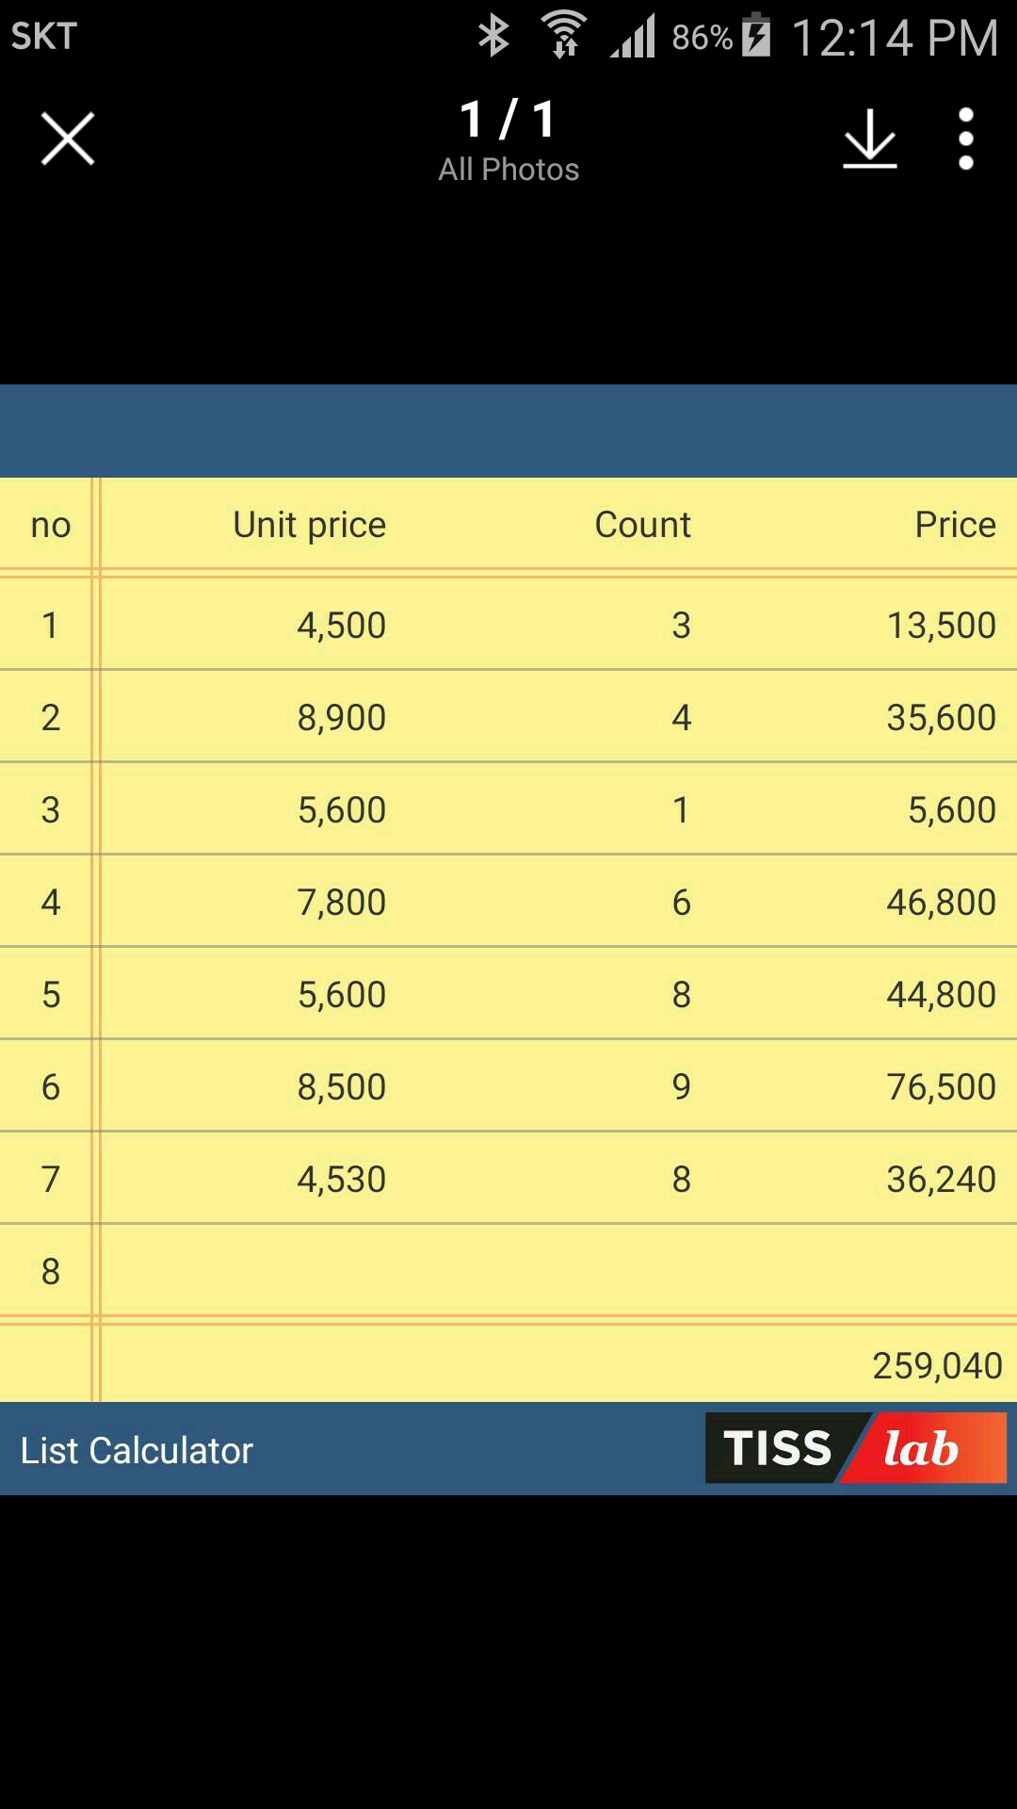Screen dimensions: 1017x1809
Task: Tap the signal strength bars icon
Action: (633, 38)
